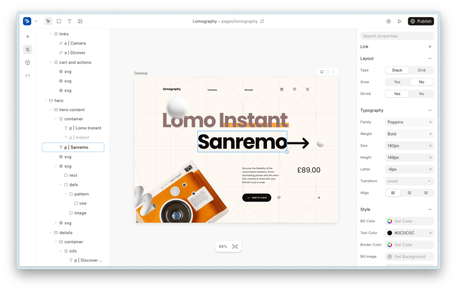Select the Text tool
457x291 pixels.
click(69, 21)
